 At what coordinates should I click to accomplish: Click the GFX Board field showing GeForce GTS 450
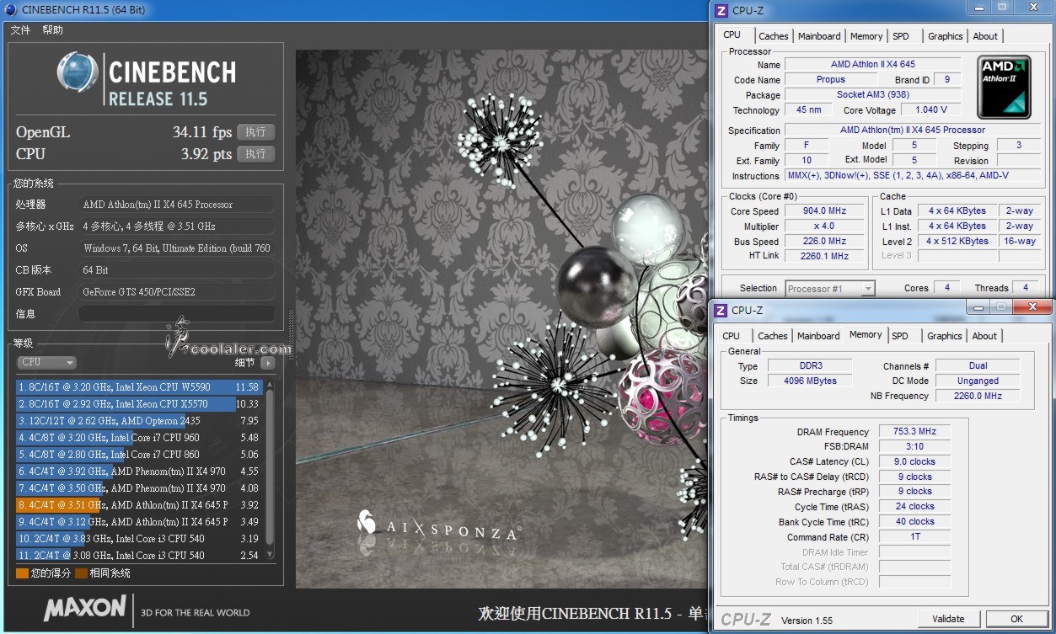click(x=176, y=292)
